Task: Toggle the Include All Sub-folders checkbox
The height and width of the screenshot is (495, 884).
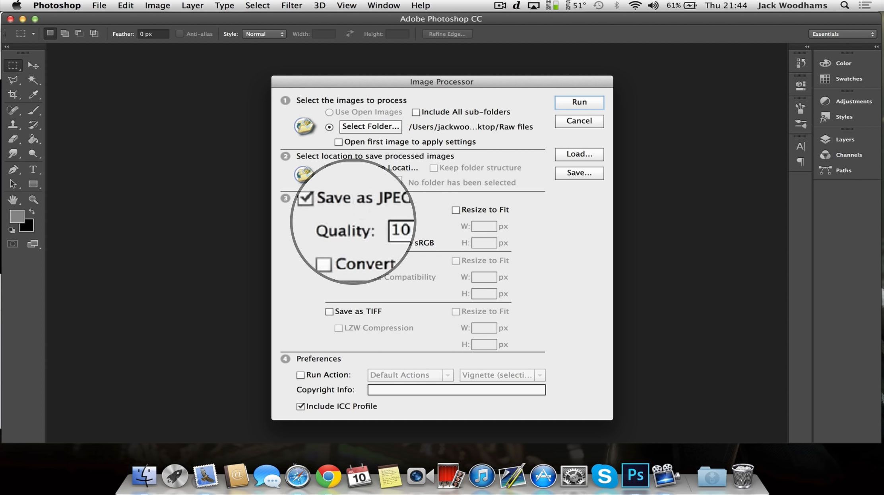Action: [x=415, y=112]
